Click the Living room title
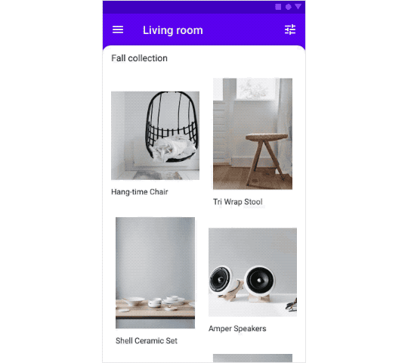This screenshot has height=363, width=408. coord(173,30)
